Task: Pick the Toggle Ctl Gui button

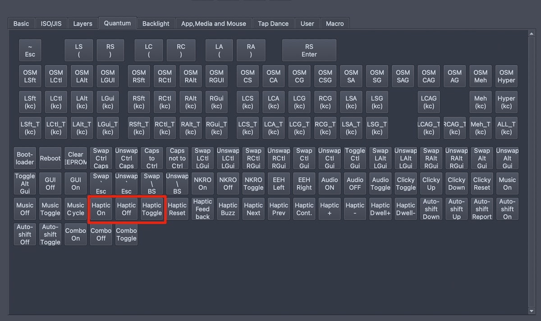Action: (x=355, y=158)
